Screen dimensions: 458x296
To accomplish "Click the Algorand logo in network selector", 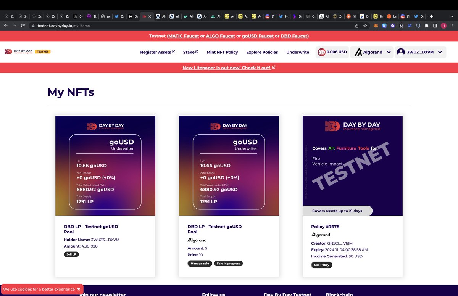I will [358, 52].
